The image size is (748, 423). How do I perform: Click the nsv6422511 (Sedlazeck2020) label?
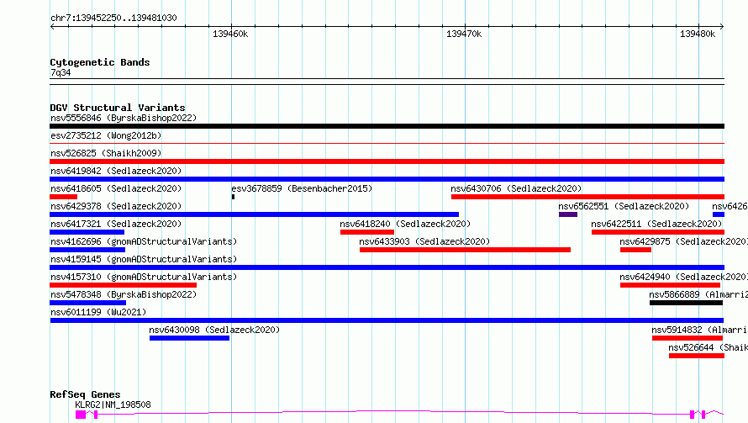(x=656, y=224)
